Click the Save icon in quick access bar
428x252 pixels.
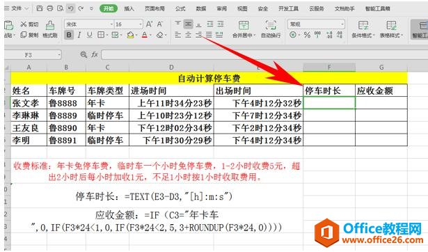(x=40, y=8)
